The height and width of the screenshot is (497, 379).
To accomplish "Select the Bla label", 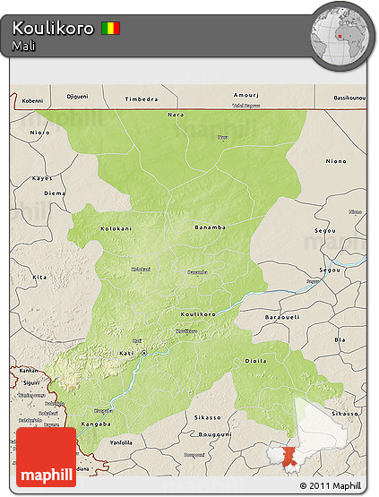I will coord(340,339).
